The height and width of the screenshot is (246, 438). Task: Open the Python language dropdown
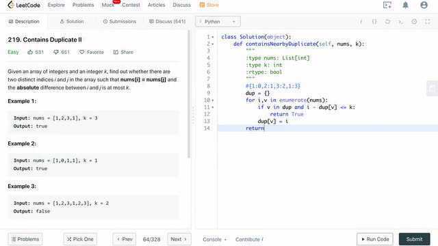(x=218, y=21)
